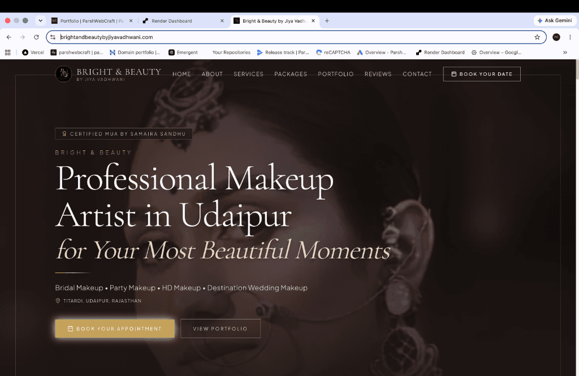Viewport: 579px width, 376px height.
Task: Open the Domain portfolio bookmark
Action: click(x=135, y=53)
